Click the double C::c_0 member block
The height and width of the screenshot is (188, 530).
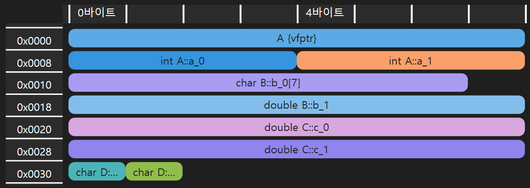(296, 127)
